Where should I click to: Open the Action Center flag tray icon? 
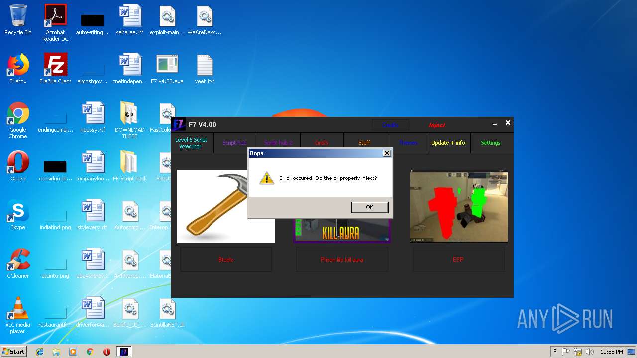click(566, 352)
